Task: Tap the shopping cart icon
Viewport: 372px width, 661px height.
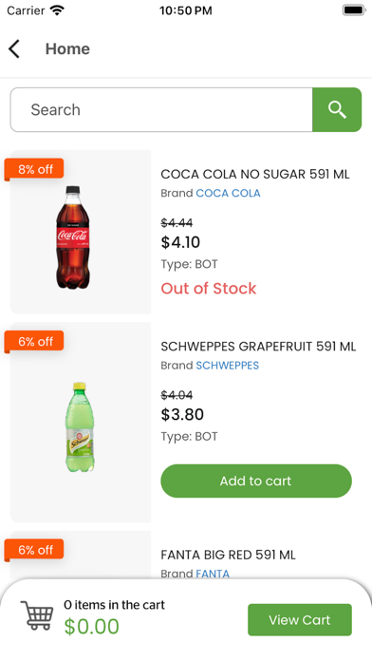Action: [38, 616]
